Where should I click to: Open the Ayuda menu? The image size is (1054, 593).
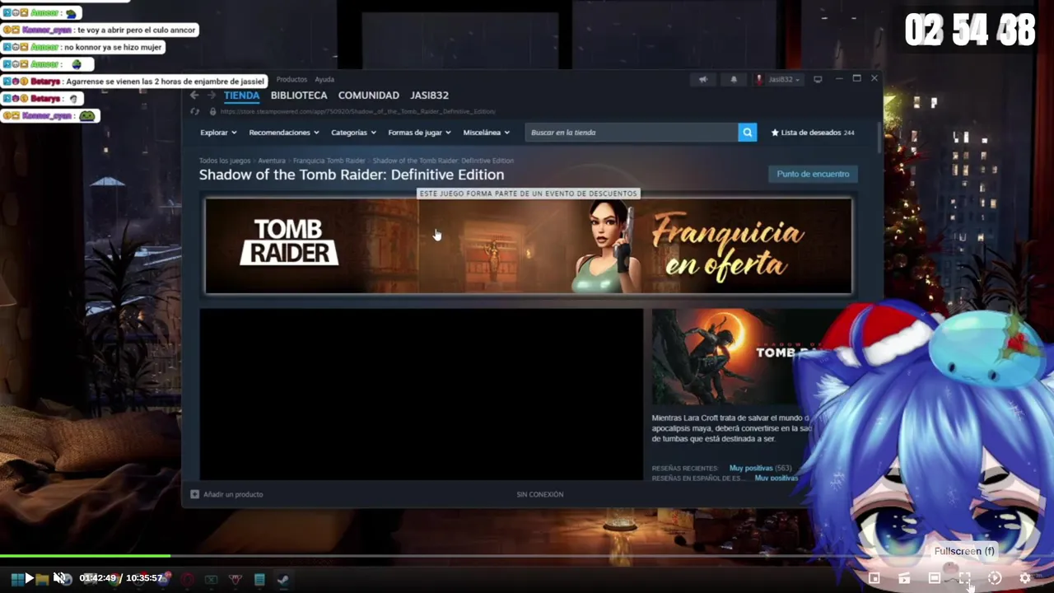pos(324,79)
